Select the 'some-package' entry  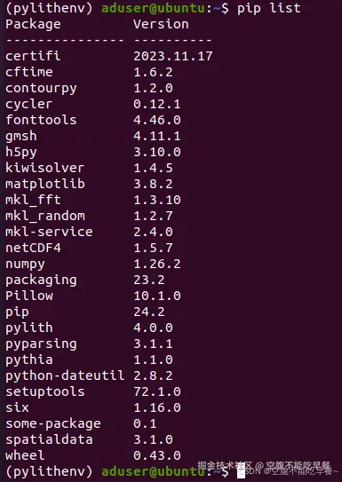coord(53,423)
